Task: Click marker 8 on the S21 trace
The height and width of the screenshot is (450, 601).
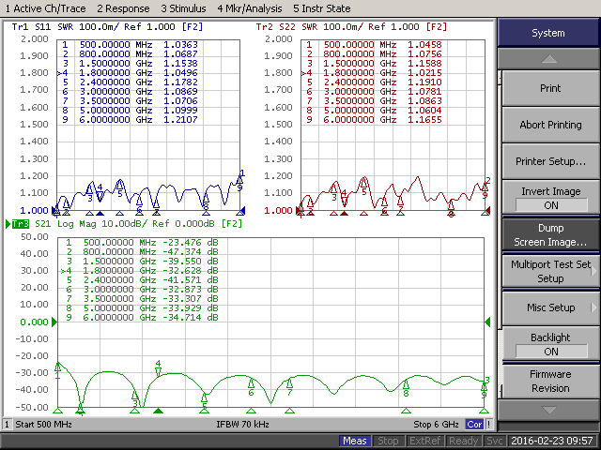Action: coord(406,387)
